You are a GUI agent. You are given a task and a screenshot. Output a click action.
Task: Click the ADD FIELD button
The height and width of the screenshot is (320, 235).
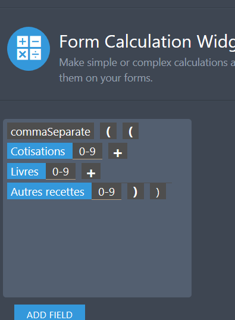[49, 312]
